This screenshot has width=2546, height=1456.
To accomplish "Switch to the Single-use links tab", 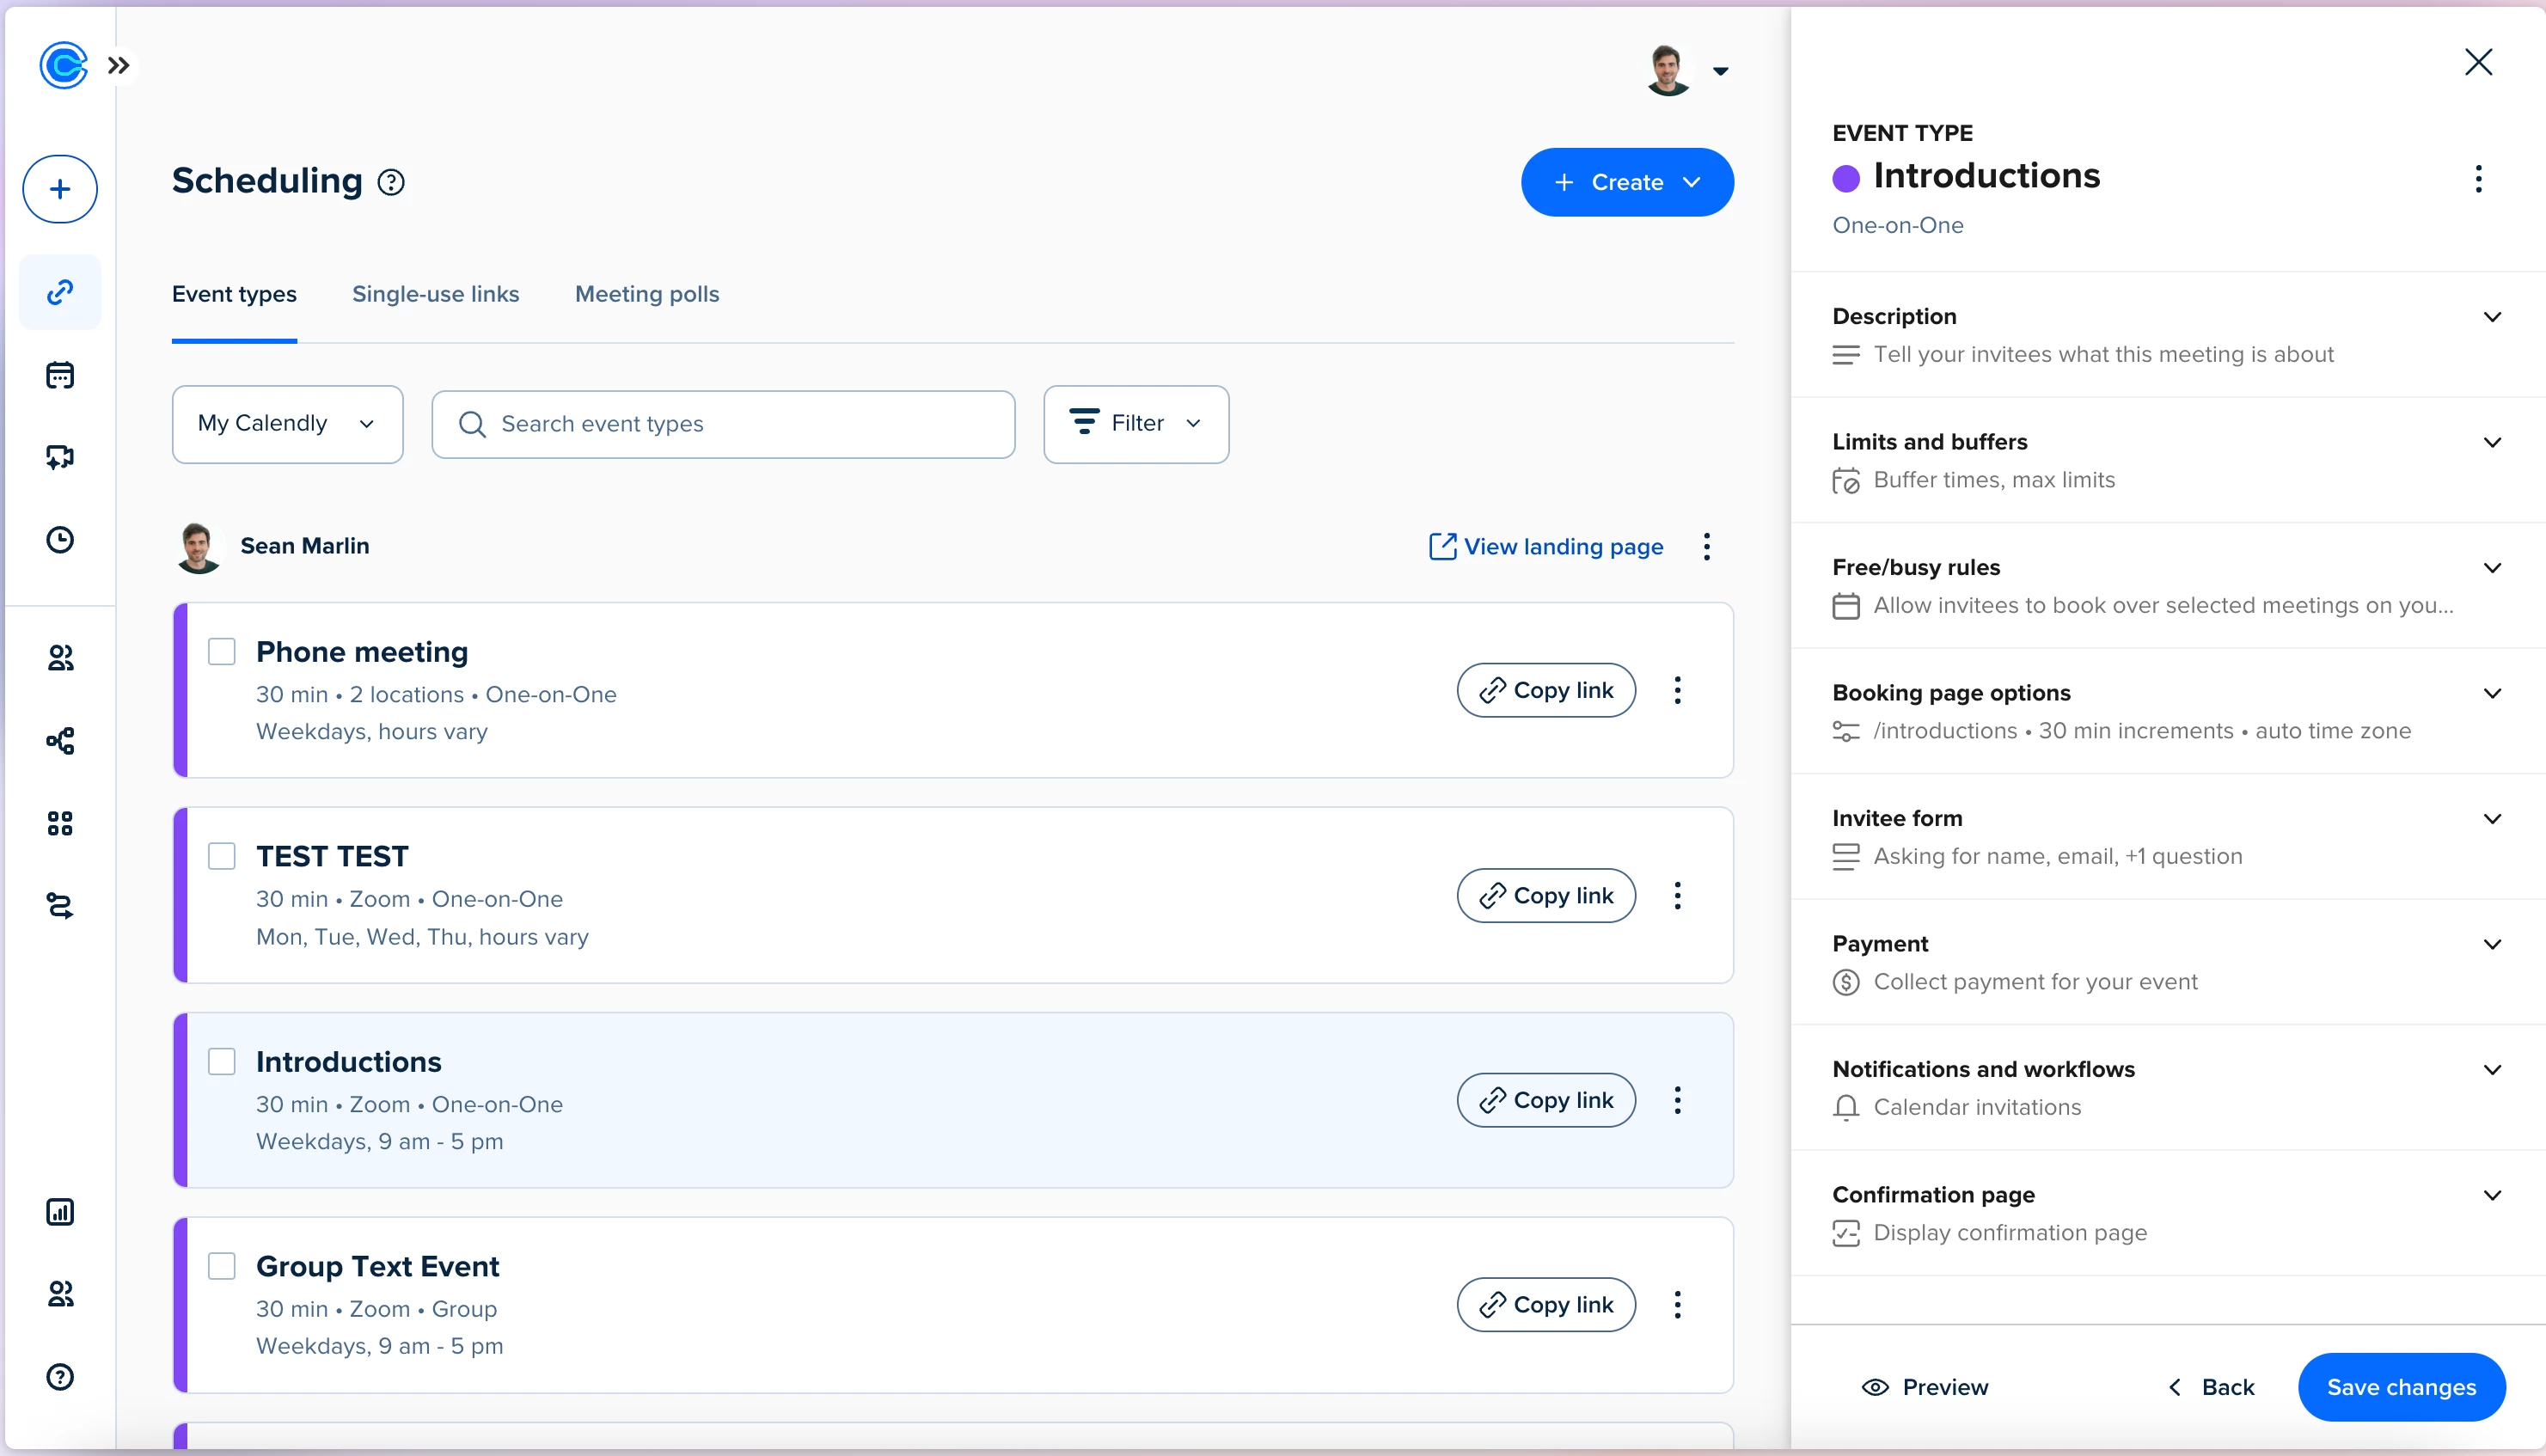I will click(x=436, y=294).
